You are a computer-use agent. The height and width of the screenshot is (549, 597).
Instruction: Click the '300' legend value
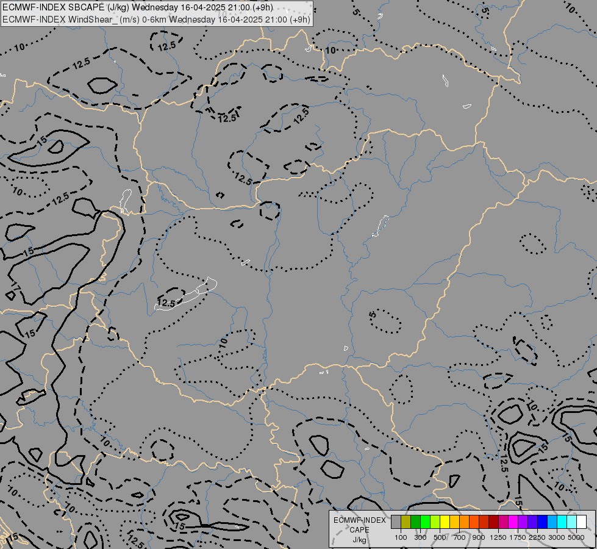click(x=420, y=537)
